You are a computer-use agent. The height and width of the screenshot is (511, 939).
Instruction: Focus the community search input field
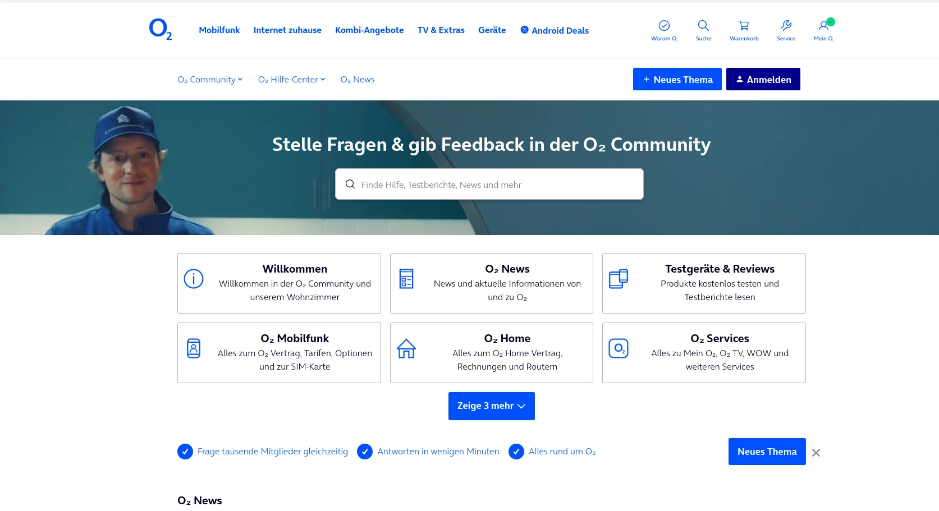489,184
